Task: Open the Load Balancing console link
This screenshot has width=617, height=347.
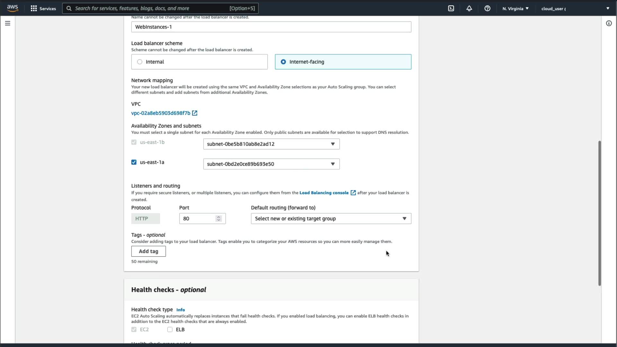Action: point(324,193)
